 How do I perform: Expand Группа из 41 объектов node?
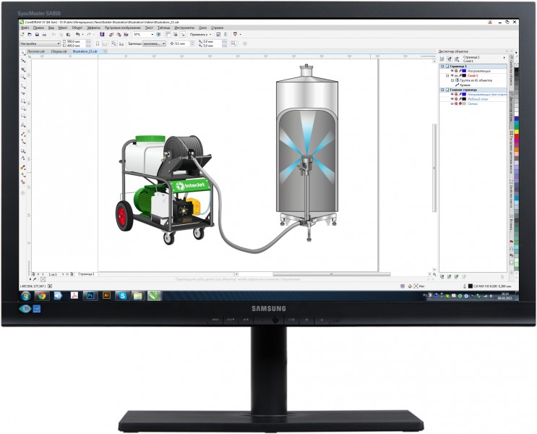pyautogui.click(x=452, y=80)
